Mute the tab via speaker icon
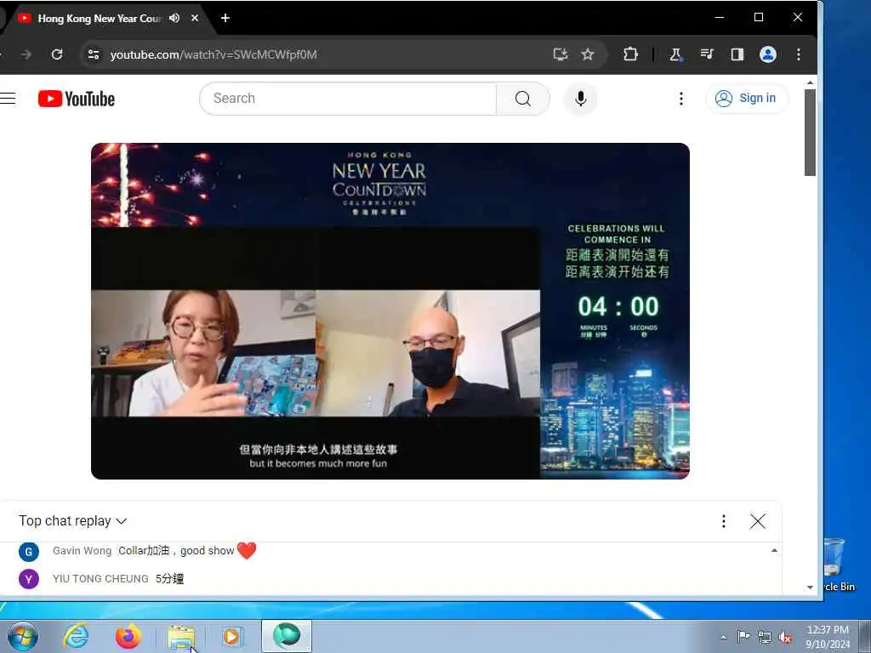Viewport: 871px width, 653px height. click(174, 18)
